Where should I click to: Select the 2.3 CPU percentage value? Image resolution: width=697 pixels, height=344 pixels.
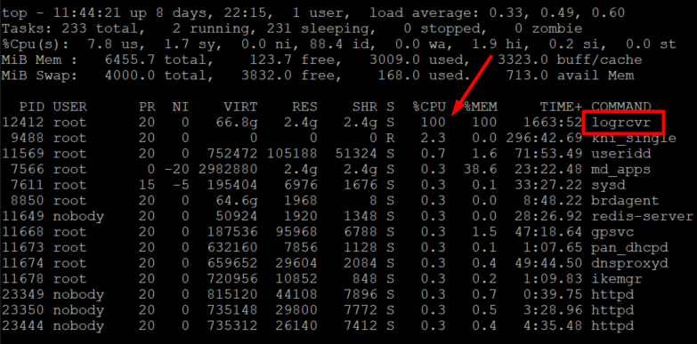point(434,138)
